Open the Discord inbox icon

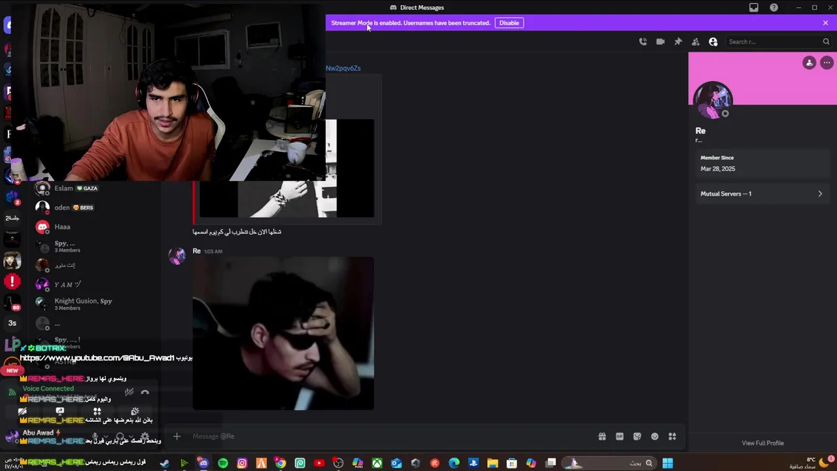(x=754, y=8)
